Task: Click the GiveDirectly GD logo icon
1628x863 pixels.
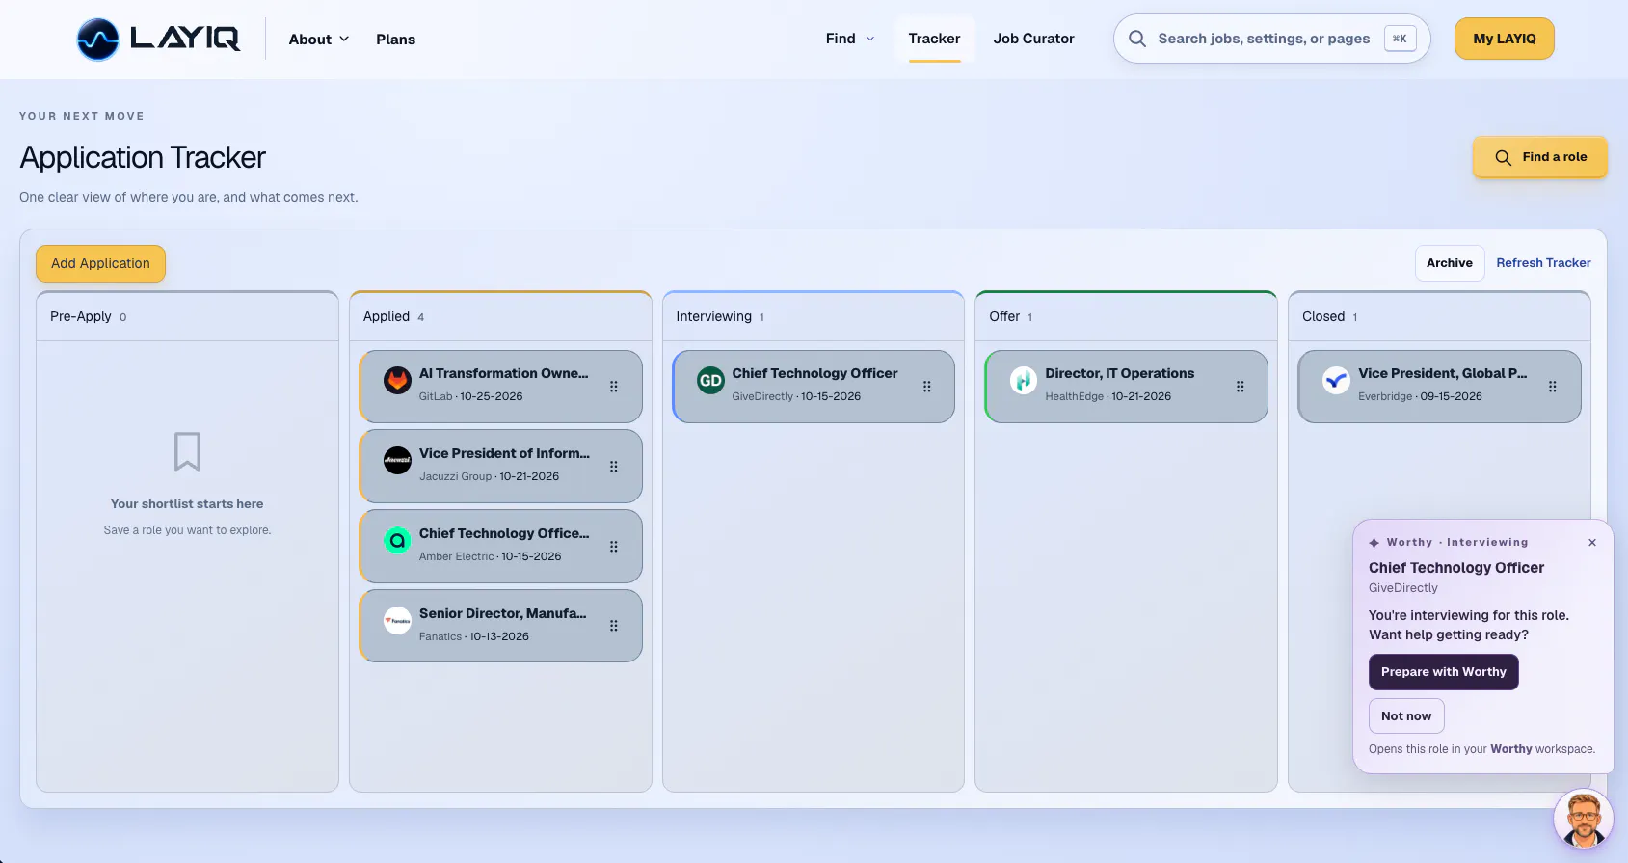Action: (x=710, y=381)
